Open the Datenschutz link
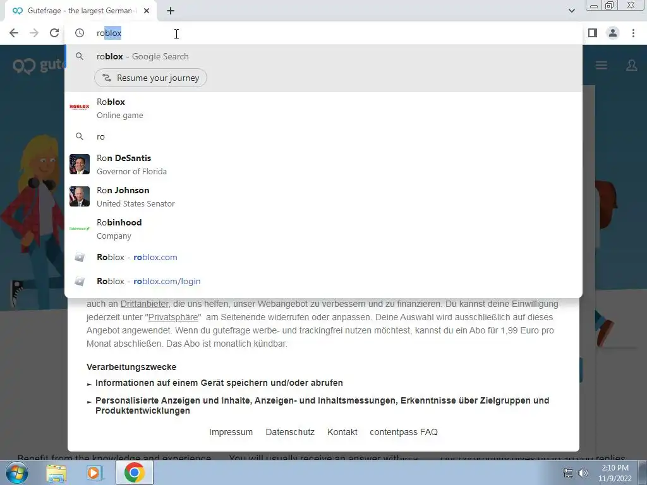 point(290,432)
